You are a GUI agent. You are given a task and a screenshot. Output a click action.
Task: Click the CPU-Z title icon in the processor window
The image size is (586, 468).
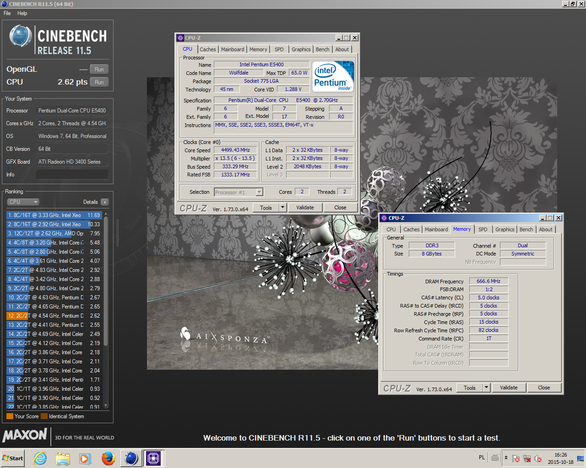[x=180, y=38]
